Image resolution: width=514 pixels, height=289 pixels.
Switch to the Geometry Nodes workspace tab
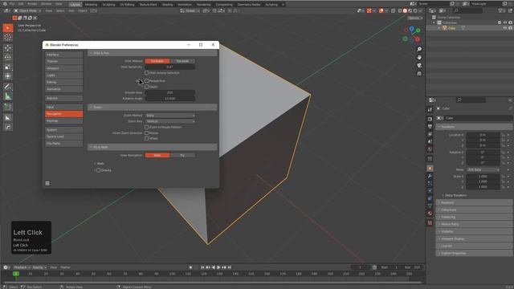249,5
